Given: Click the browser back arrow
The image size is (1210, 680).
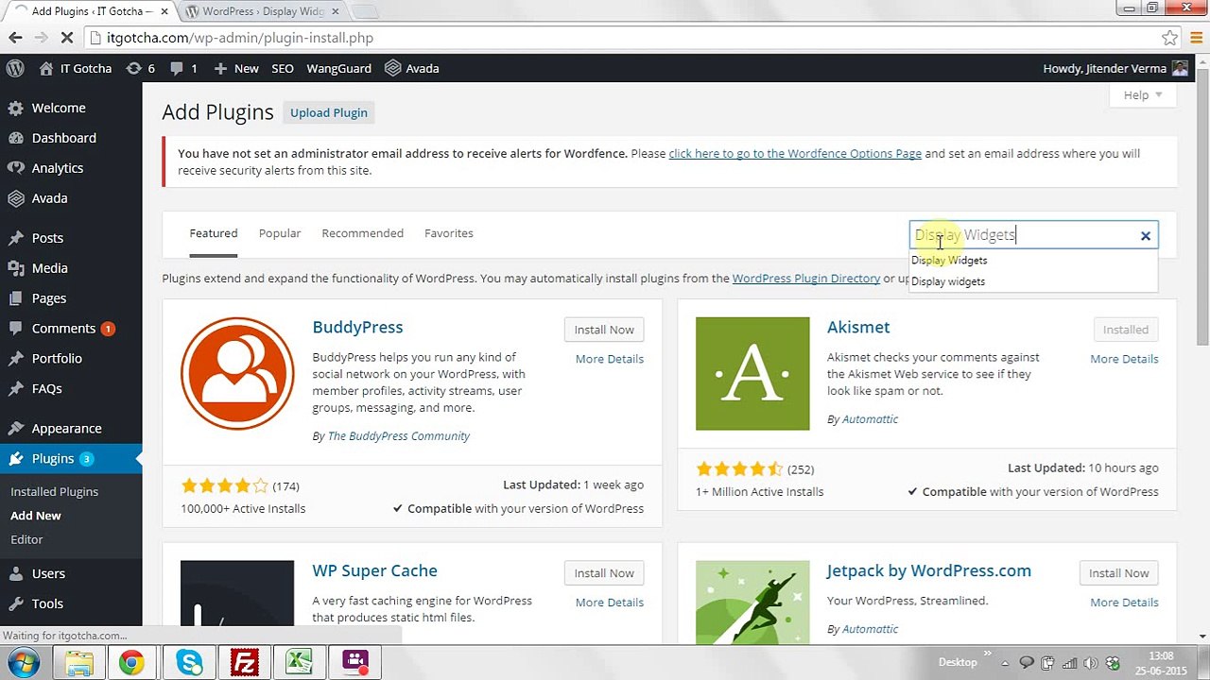Looking at the screenshot, I should 15,38.
